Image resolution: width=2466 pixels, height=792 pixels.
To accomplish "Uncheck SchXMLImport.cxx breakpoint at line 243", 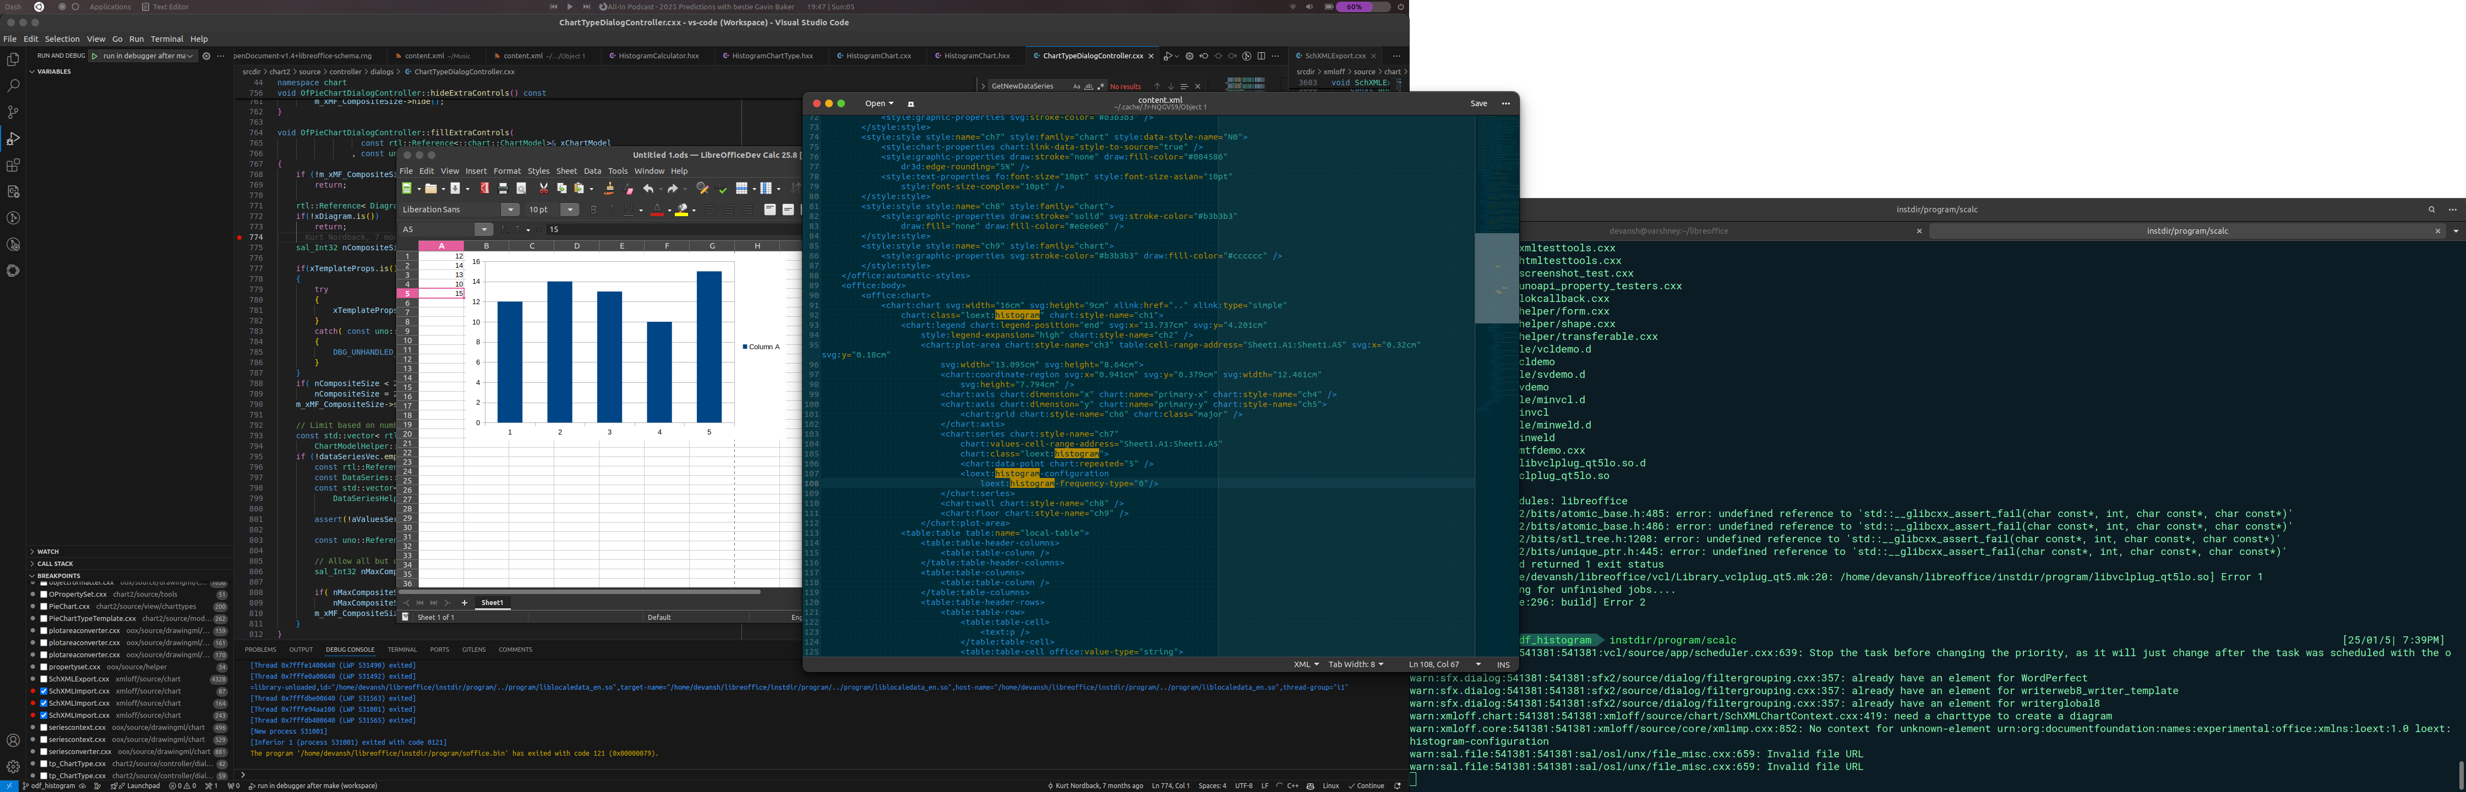I will 44,716.
